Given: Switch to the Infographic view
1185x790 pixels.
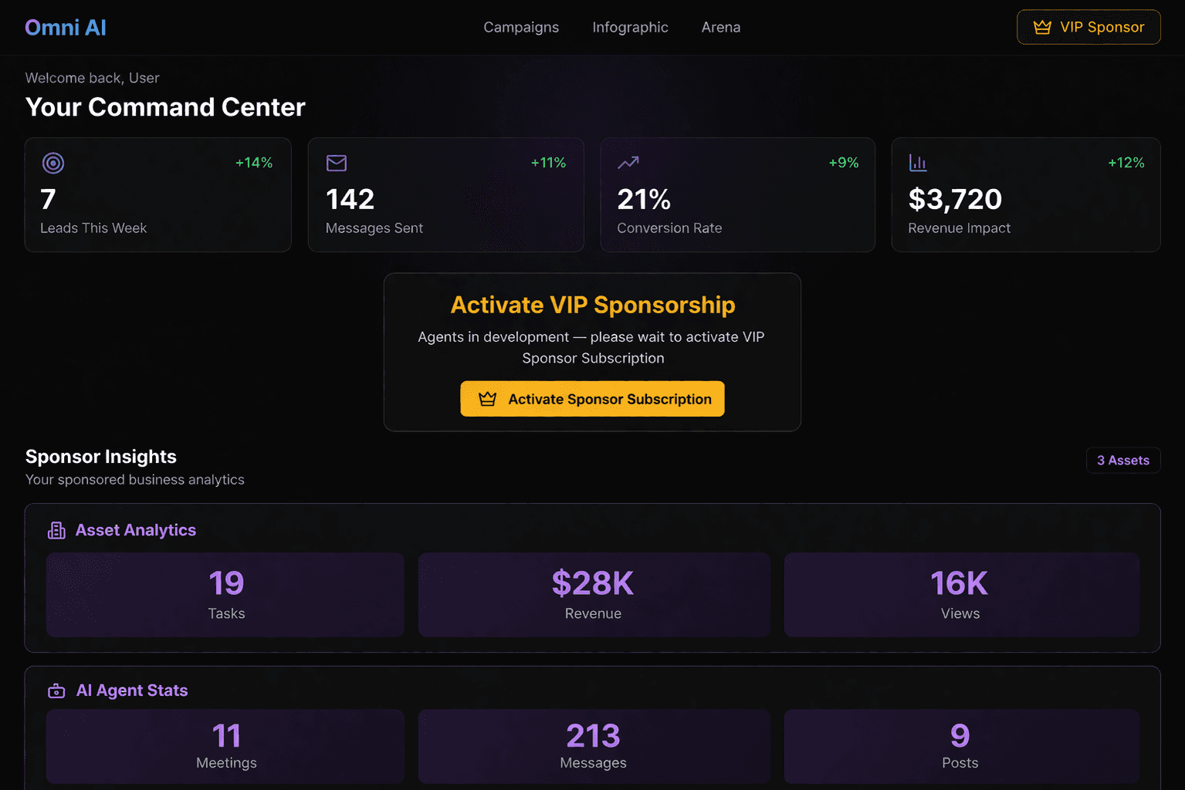Looking at the screenshot, I should coord(630,27).
